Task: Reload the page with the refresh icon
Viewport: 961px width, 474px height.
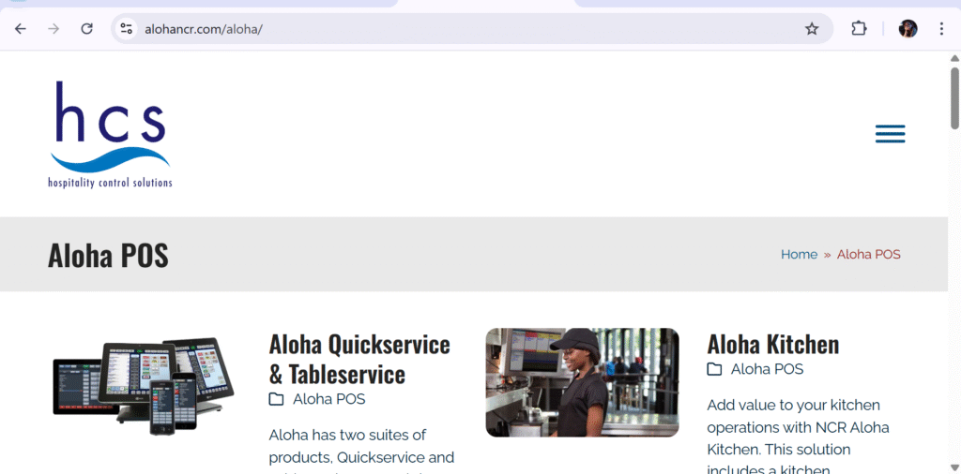Action: pos(87,29)
